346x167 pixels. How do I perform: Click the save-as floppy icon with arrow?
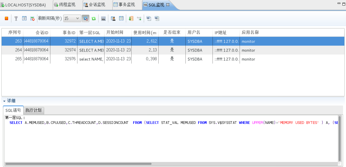157,18
